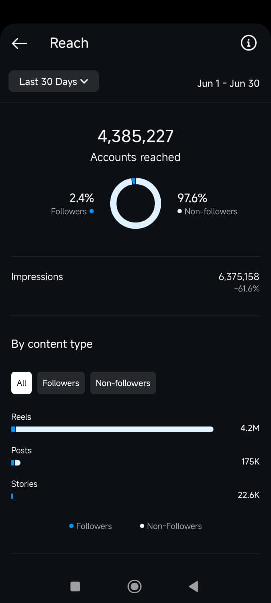The height and width of the screenshot is (603, 271).
Task: Open the Last 30 Days dropdown
Action: [54, 81]
